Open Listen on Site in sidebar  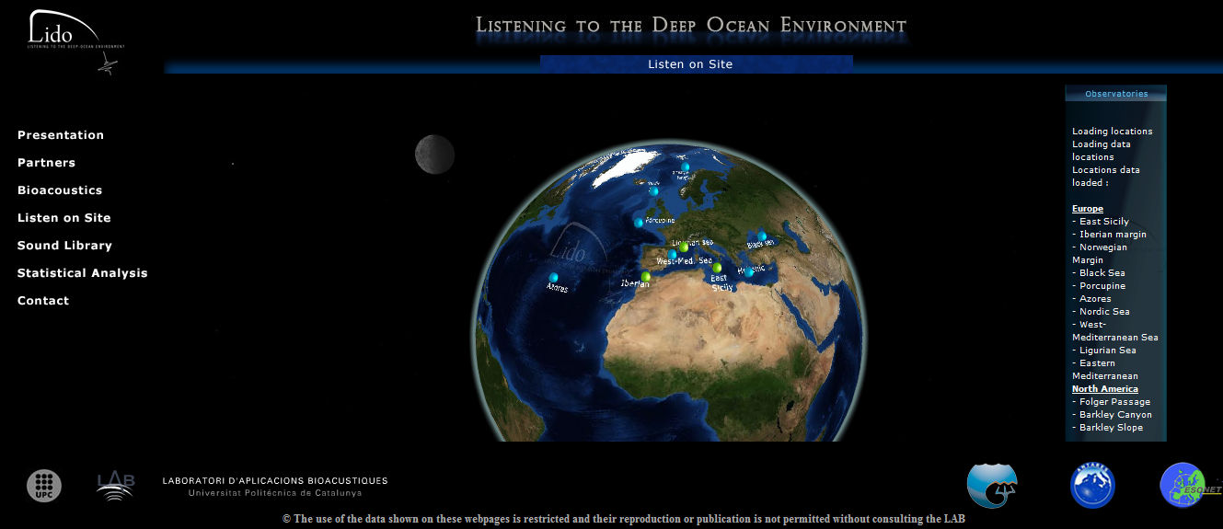coord(63,218)
